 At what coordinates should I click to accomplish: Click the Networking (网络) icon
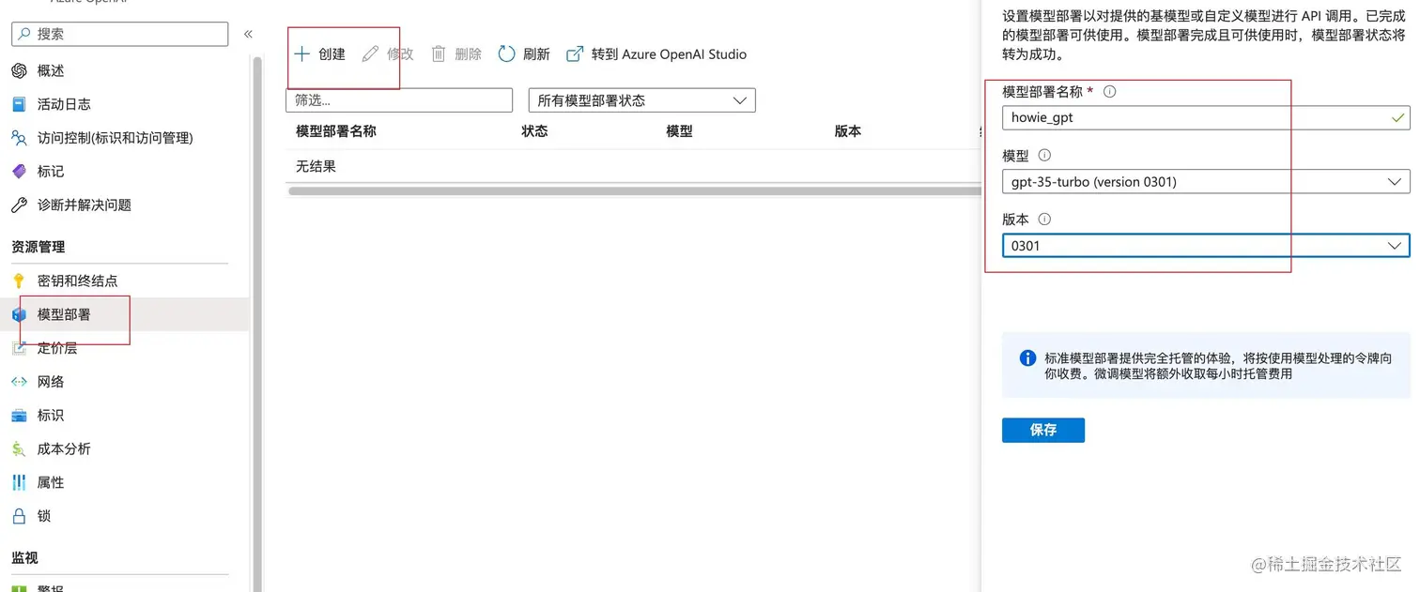pyautogui.click(x=19, y=382)
